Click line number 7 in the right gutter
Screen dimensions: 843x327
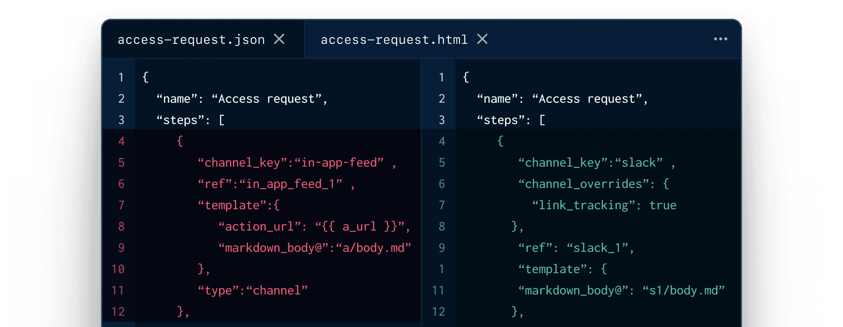442,205
